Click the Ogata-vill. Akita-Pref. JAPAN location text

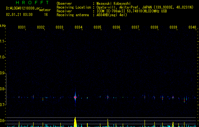[145, 7]
